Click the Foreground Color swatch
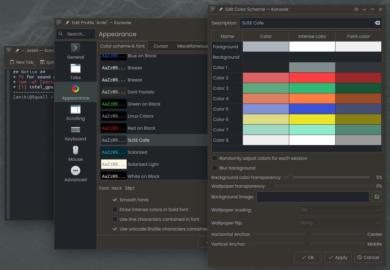This screenshot has height=270, width=390. 266,47
